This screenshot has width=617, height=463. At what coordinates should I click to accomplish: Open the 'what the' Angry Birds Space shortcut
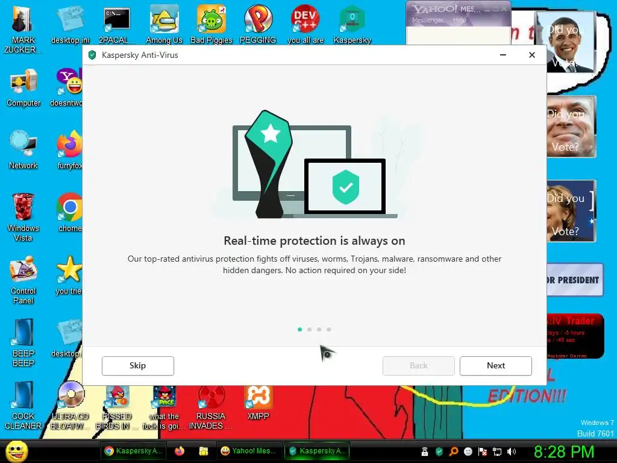click(x=164, y=408)
